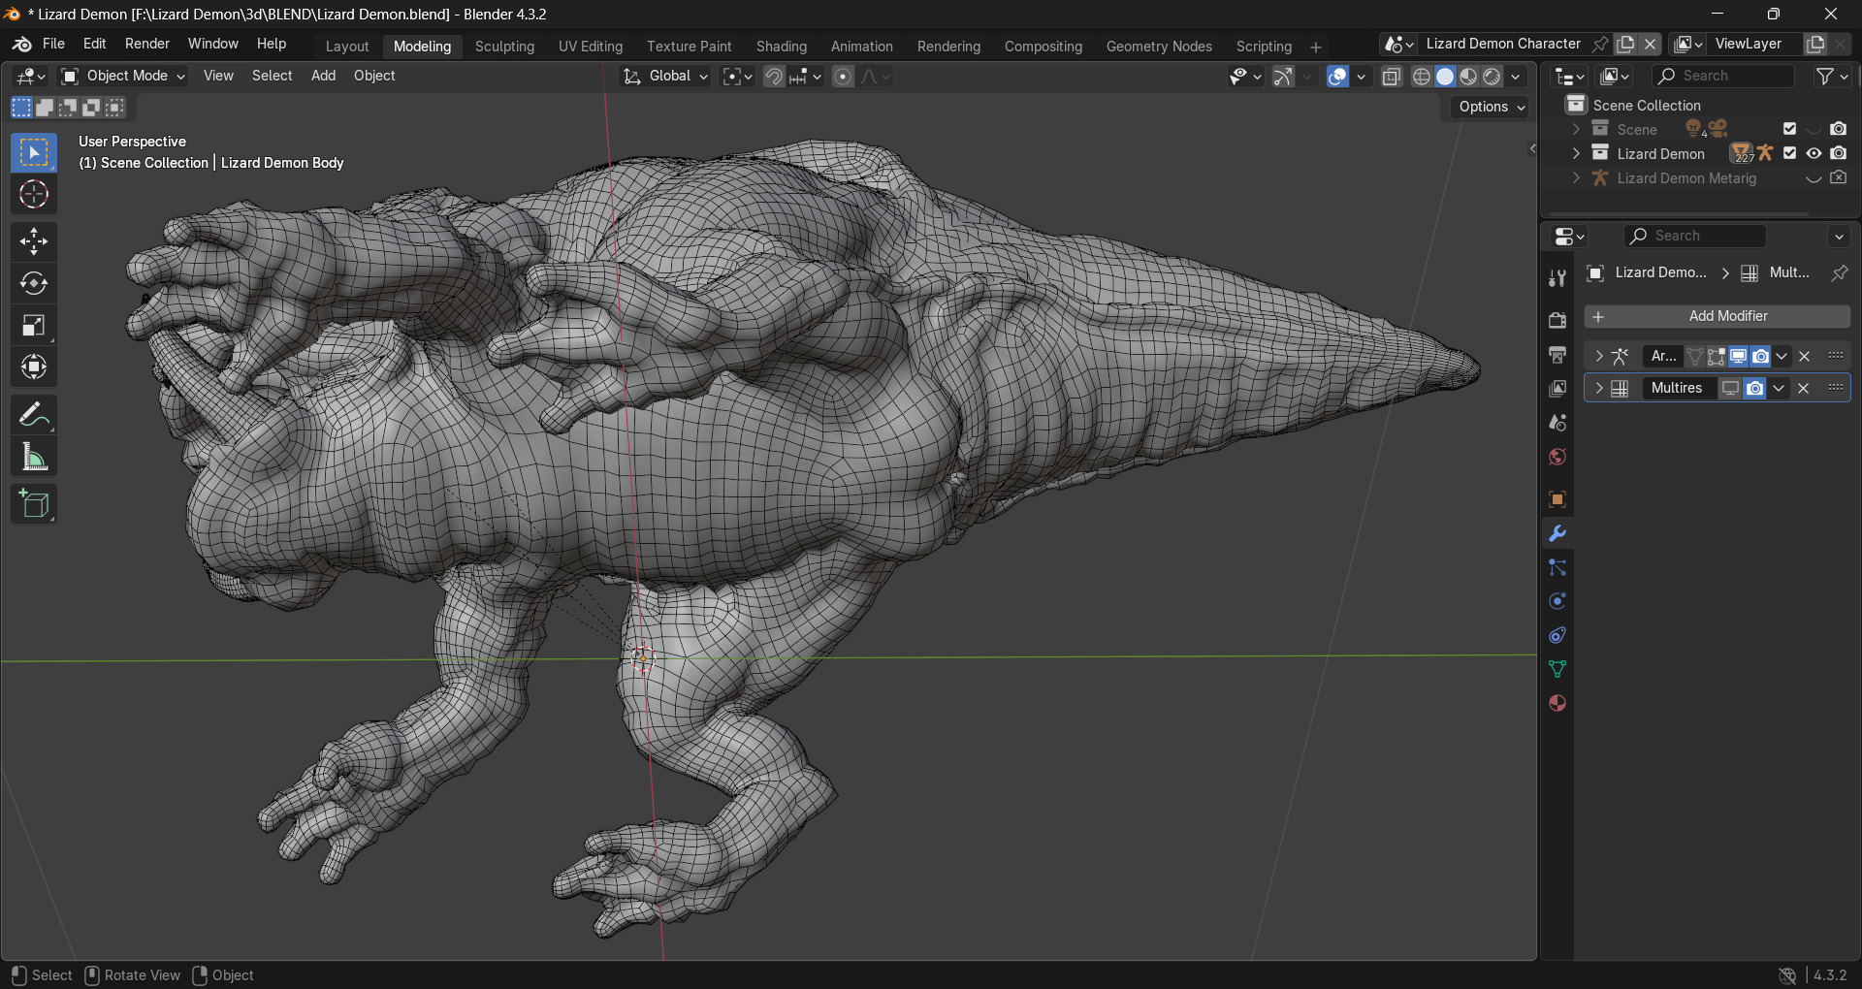
Task: Open the Scene properties tab
Action: [1557, 423]
